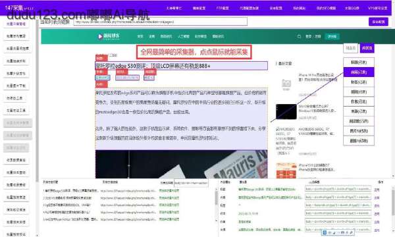The image size is (395, 237).
Task: Open the 我的SEO模板 menu item
Action: click(326, 8)
